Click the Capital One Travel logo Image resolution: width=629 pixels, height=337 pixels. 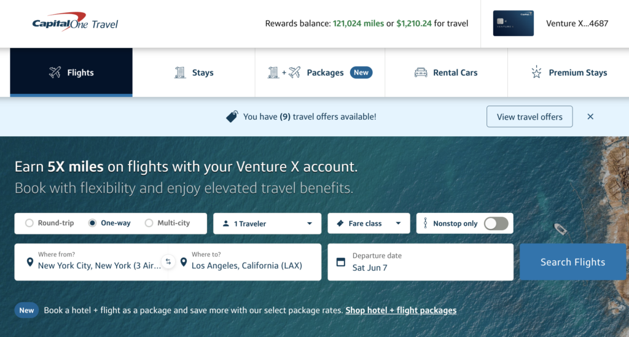pyautogui.click(x=75, y=23)
